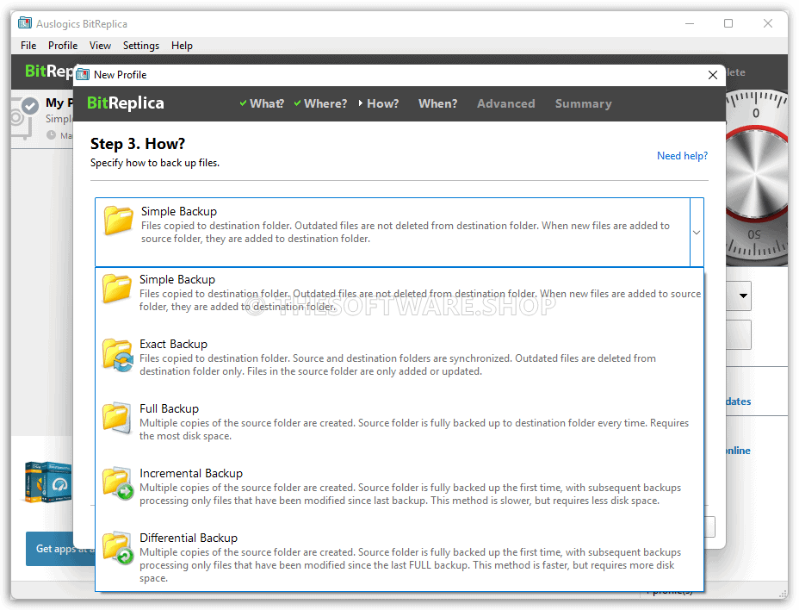The image size is (799, 610).
Task: Click the Differential Backup folder icon
Action: [118, 548]
